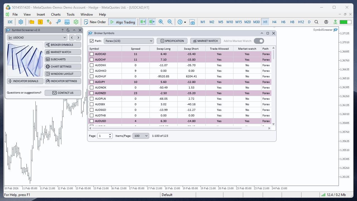Screen dimensions: 357x201
Task: Change Items/Page using the 100 dropdown
Action: [141, 136]
